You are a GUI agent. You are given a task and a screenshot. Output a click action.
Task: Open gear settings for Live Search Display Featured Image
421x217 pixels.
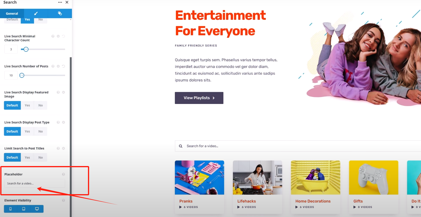pyautogui.click(x=64, y=92)
